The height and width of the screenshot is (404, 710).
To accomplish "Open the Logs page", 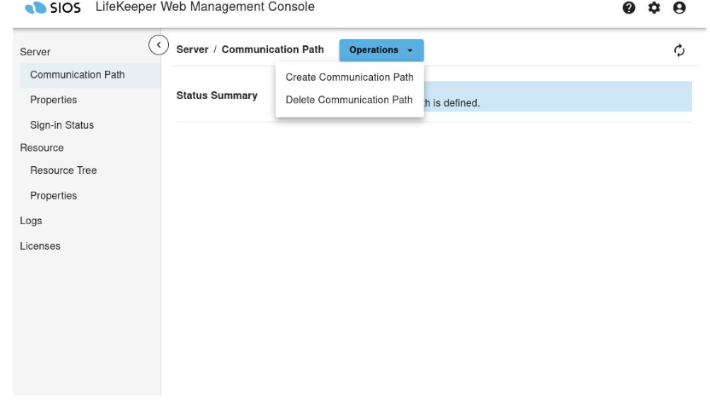I will click(x=31, y=221).
